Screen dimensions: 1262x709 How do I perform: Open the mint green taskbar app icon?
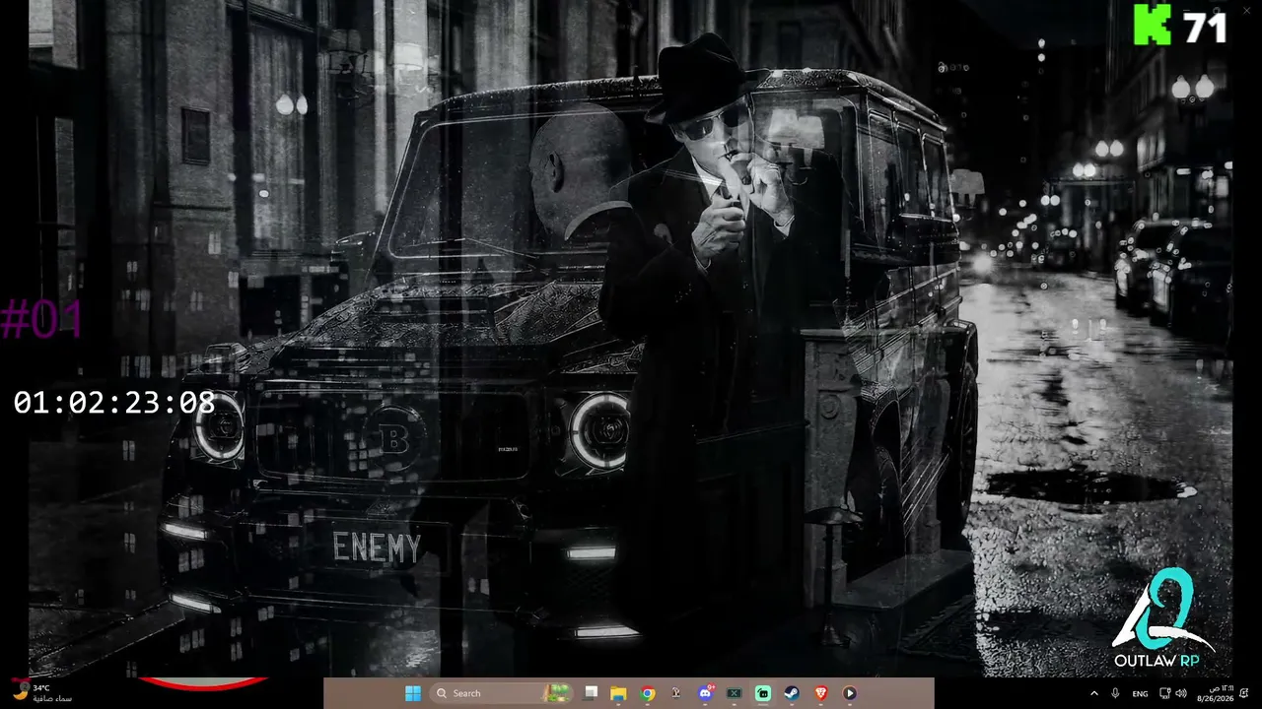[x=763, y=693]
